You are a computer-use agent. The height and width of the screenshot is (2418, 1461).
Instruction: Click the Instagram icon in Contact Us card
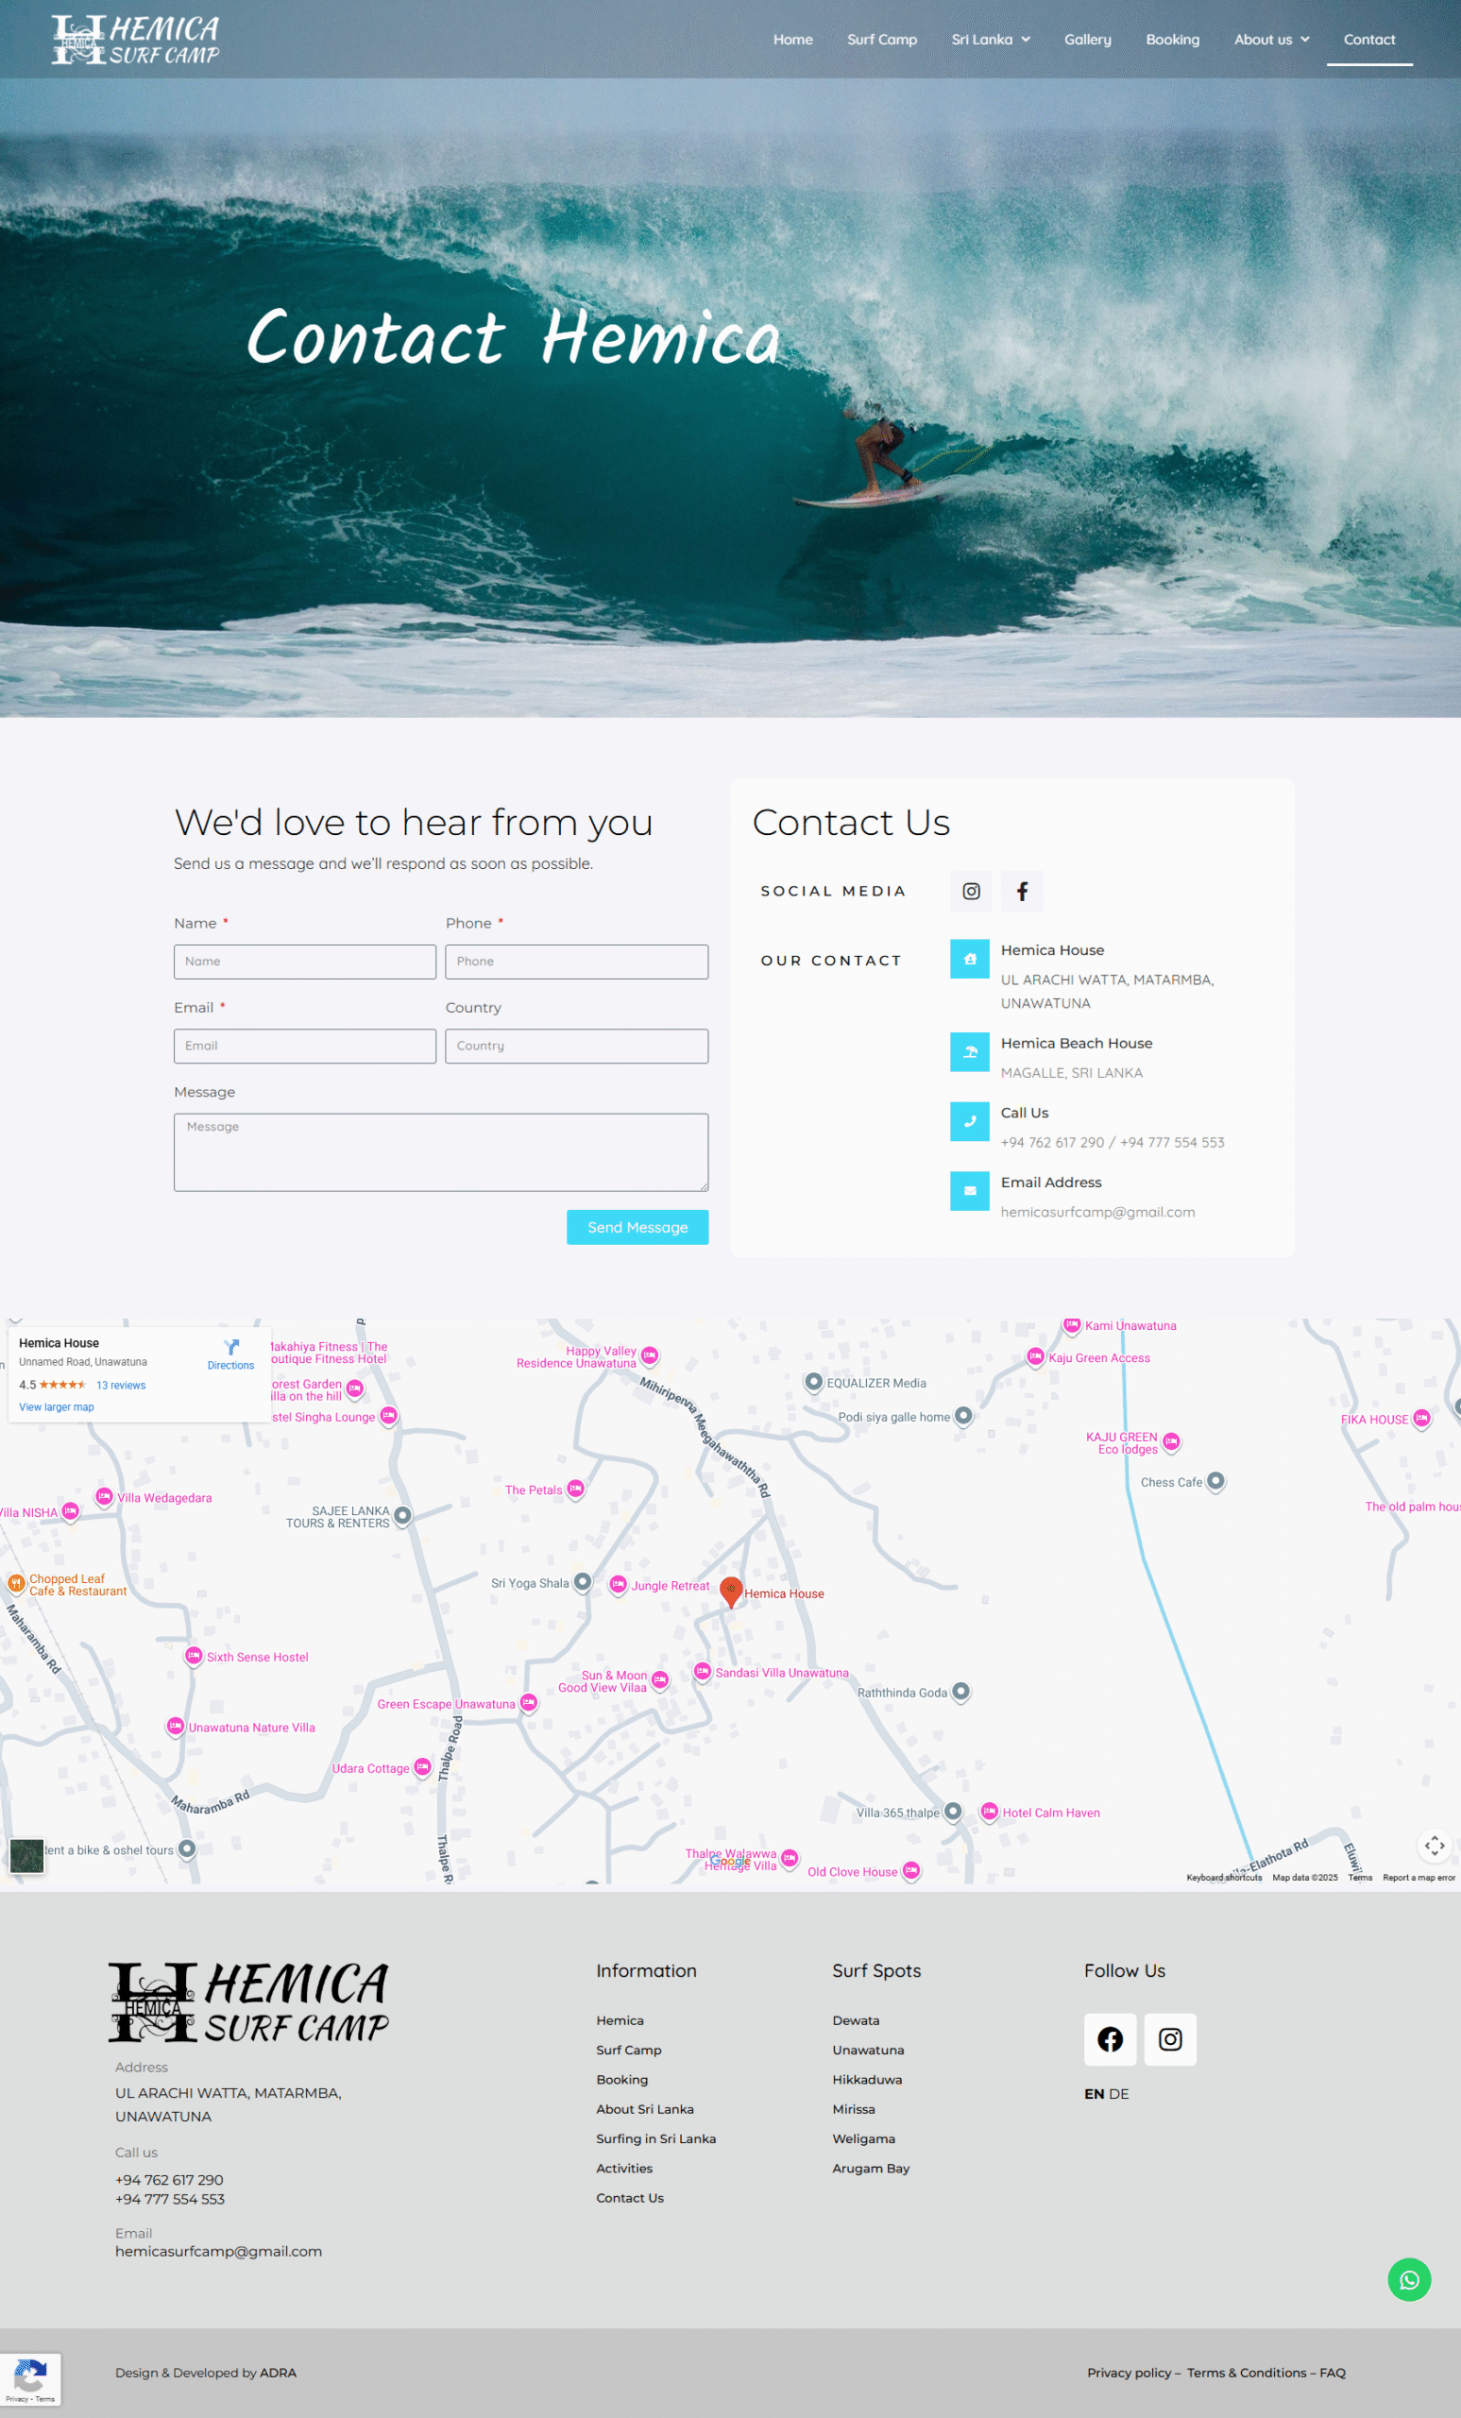pyautogui.click(x=971, y=891)
